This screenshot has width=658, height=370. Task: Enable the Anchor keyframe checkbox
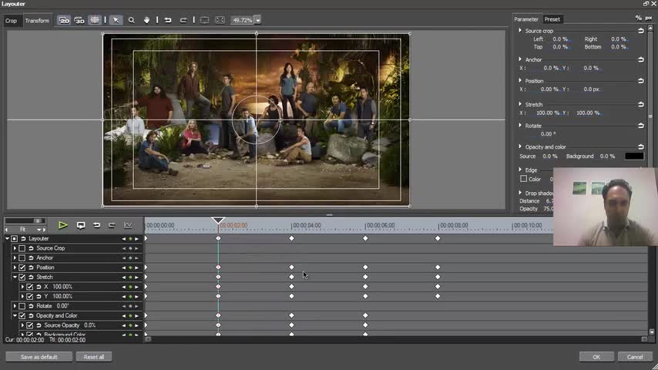coord(22,258)
